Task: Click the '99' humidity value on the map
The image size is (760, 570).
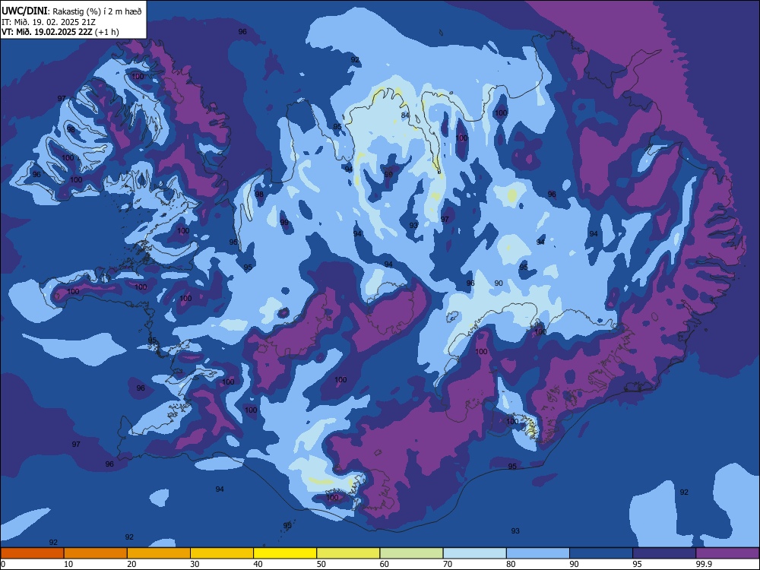Action: coord(284,223)
